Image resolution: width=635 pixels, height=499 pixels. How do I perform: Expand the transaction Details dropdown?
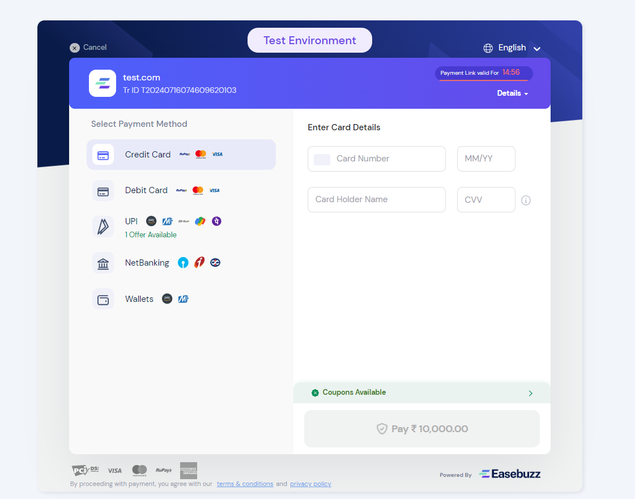point(512,93)
